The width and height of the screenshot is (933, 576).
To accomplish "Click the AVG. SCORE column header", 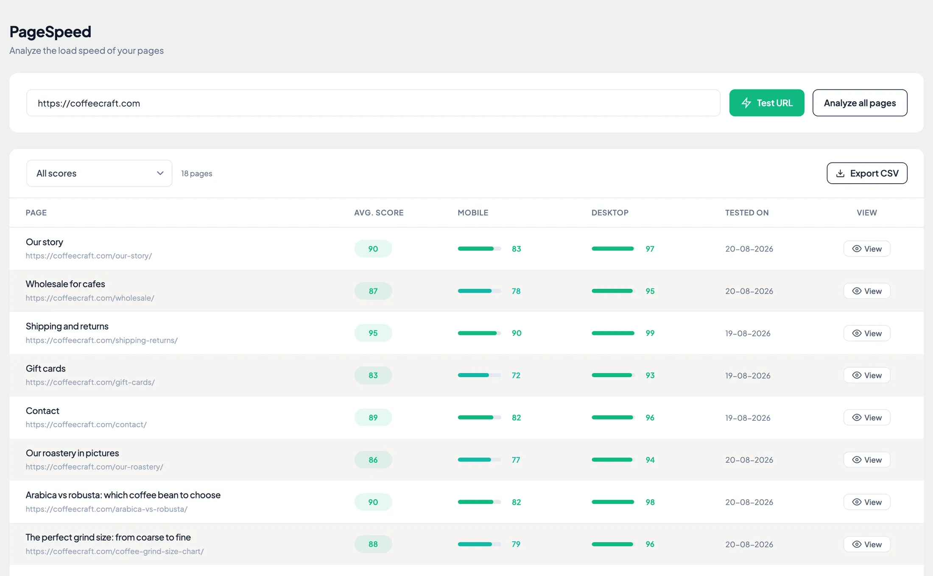I will click(x=379, y=213).
